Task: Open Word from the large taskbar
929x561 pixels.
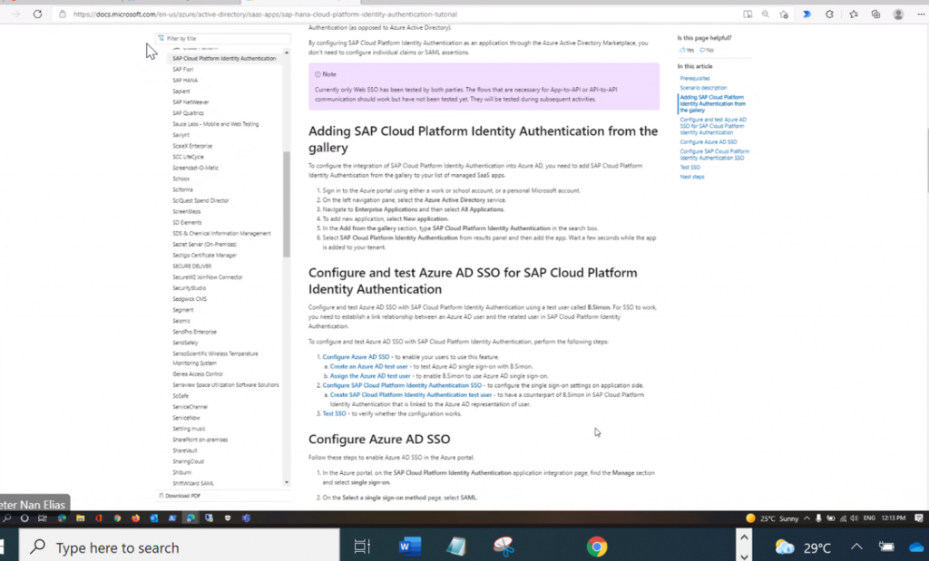Action: 409,546
